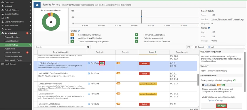Click in the Search input field

[x=60, y=47]
